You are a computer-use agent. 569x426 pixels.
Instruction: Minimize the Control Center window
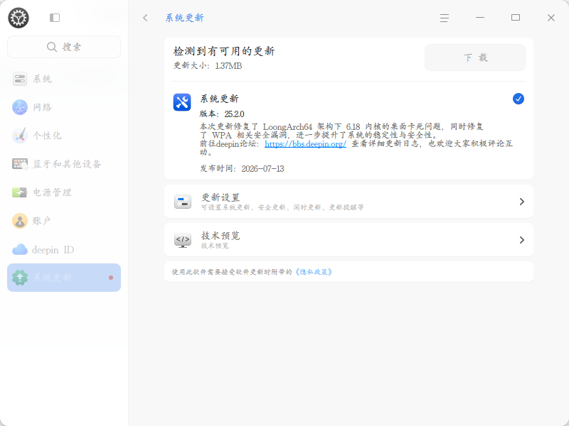click(480, 18)
